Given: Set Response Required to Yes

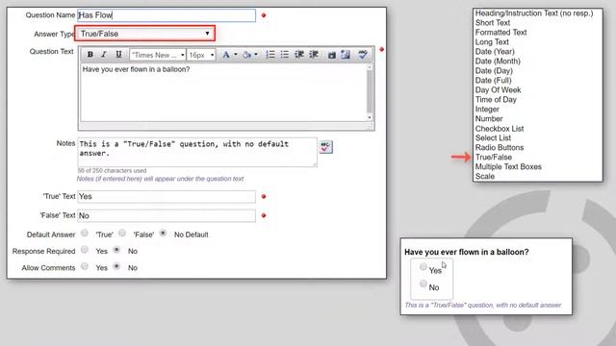Looking at the screenshot, I should pos(85,250).
